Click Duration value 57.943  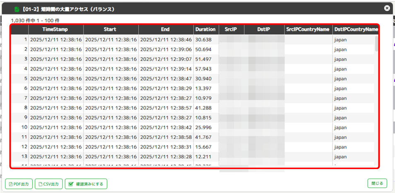tap(203, 69)
